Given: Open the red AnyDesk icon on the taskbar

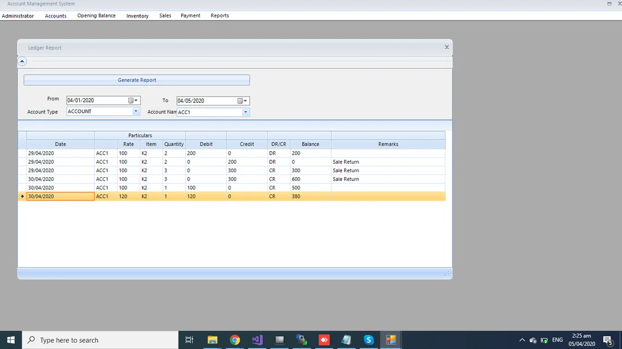Looking at the screenshot, I should pos(324,340).
